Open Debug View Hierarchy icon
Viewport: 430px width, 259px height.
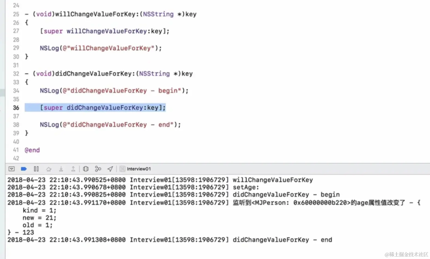pyautogui.click(x=86, y=169)
